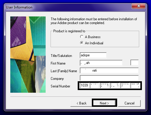Screen dimensions: 151x115
Task: Click the First Name label
Action: pyautogui.click(x=58, y=63)
